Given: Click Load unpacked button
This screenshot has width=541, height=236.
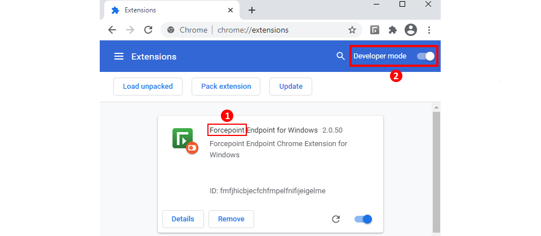Looking at the screenshot, I should [148, 87].
